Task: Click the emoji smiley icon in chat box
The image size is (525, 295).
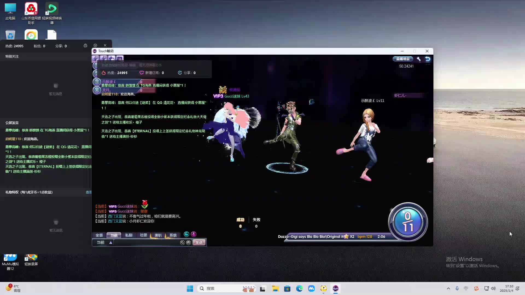Action: click(188, 243)
